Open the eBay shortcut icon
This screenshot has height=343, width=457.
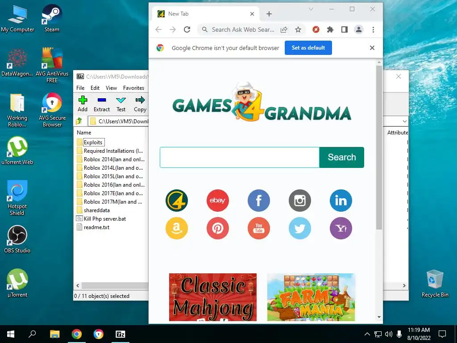218,201
